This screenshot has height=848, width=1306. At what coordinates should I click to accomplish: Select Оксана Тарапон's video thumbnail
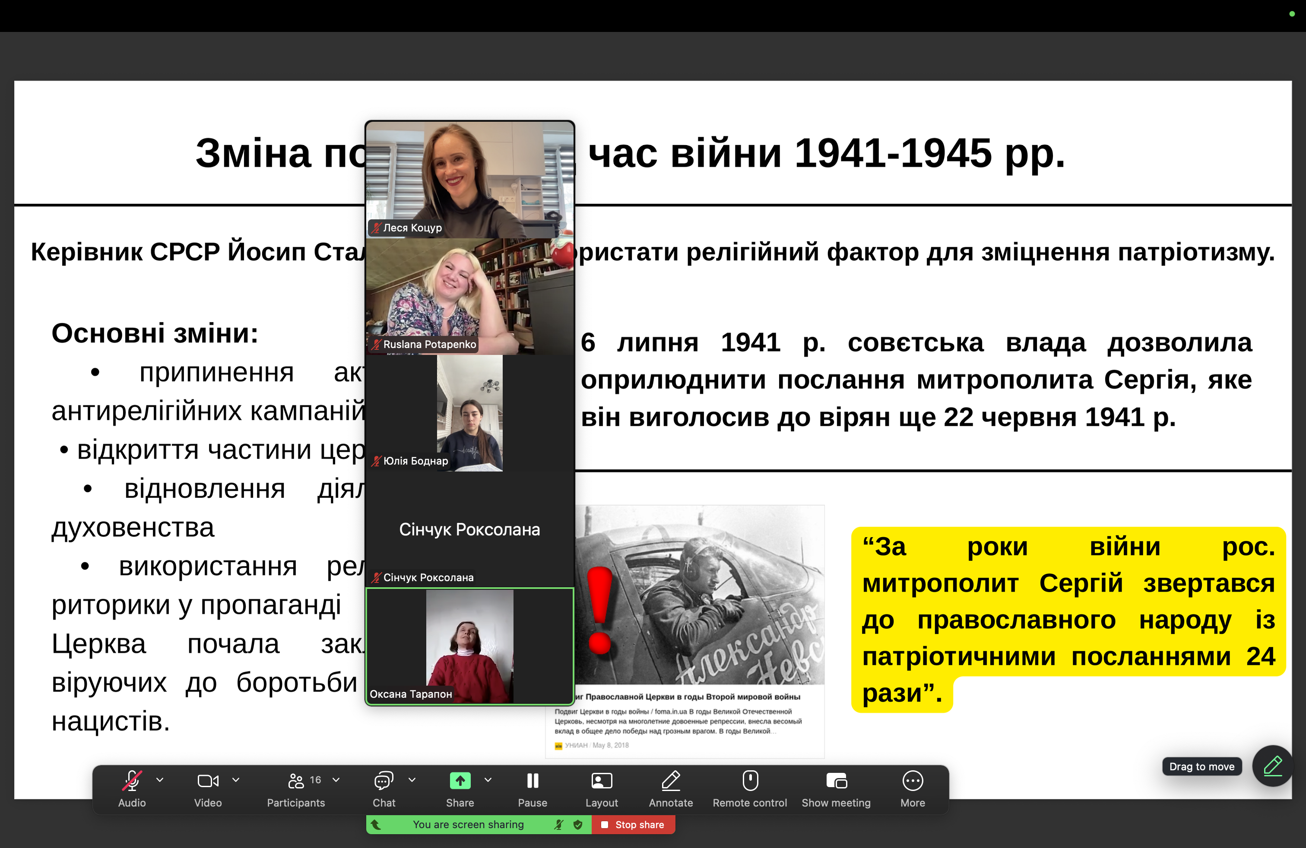coord(470,646)
